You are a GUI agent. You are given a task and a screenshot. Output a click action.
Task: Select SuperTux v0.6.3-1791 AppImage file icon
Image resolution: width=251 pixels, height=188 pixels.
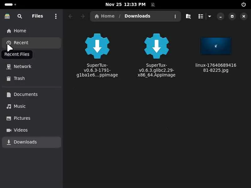pyautogui.click(x=97, y=46)
